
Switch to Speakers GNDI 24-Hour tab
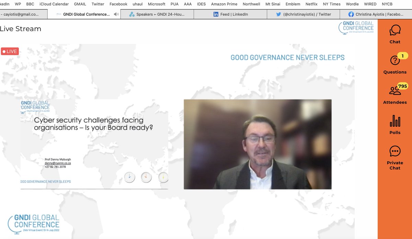point(158,14)
